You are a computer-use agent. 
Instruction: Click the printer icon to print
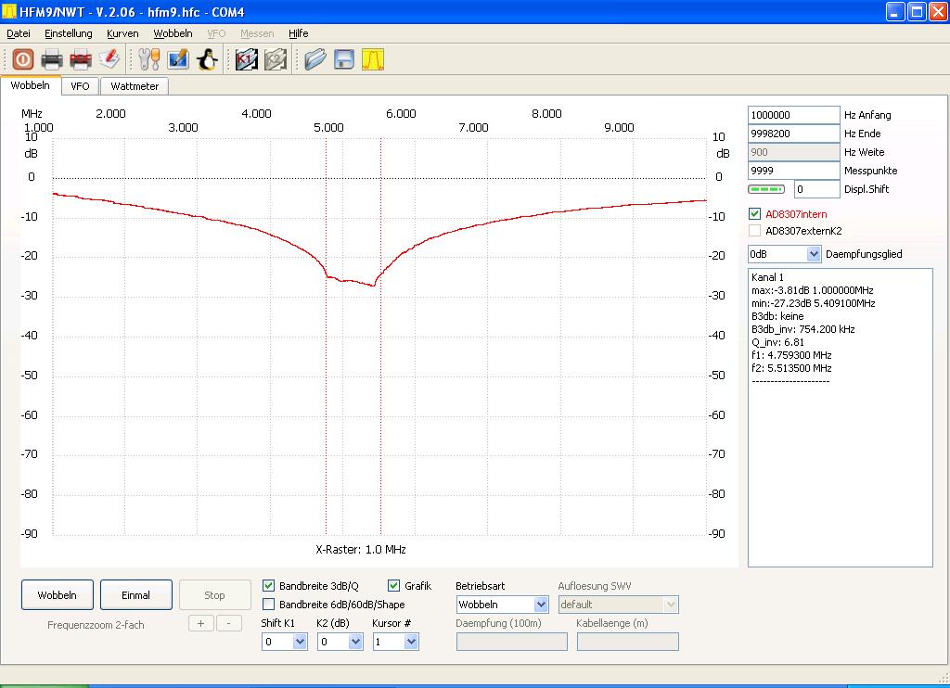click(51, 60)
